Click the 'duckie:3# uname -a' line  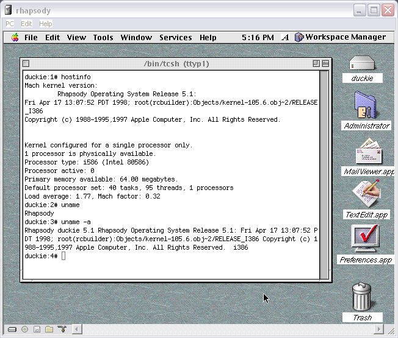(x=57, y=222)
